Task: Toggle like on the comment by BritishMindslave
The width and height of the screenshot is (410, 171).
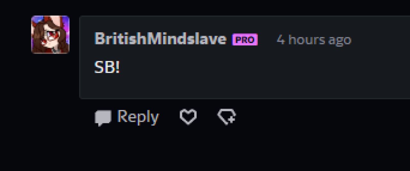Action: [x=188, y=117]
